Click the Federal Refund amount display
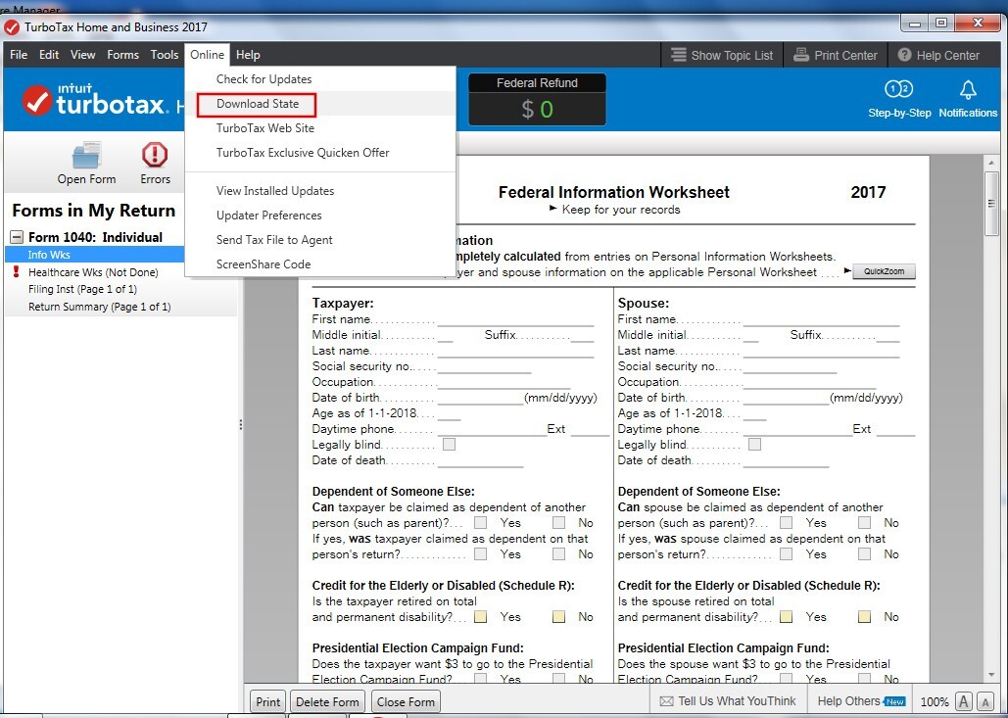The image size is (1008, 718). (537, 110)
